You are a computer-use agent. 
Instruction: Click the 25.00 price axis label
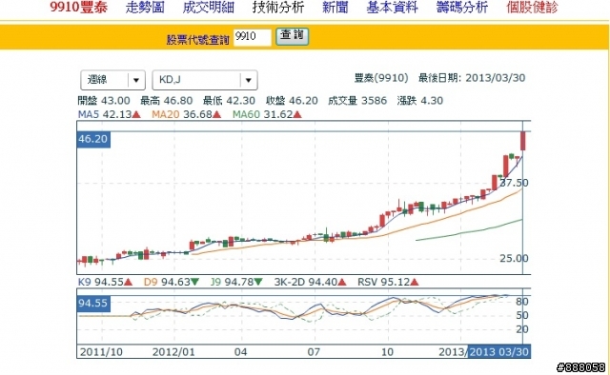coord(515,259)
